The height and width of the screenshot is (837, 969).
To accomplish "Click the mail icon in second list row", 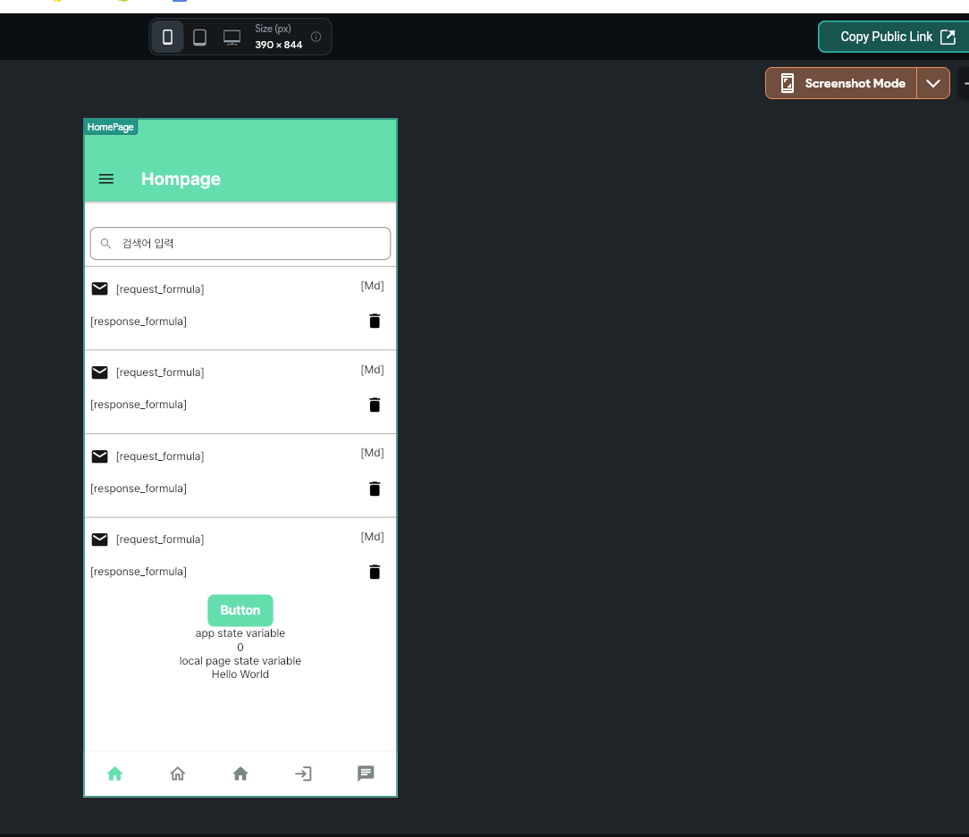I will [x=99, y=372].
